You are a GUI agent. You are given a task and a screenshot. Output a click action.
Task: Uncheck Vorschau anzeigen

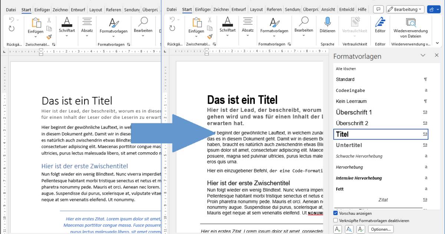[x=335, y=213]
